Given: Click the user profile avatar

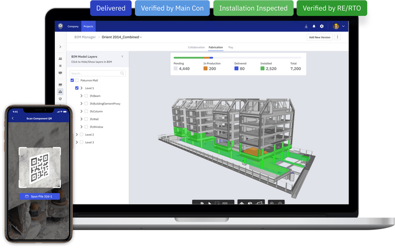Looking at the screenshot, I should pyautogui.click(x=336, y=26).
